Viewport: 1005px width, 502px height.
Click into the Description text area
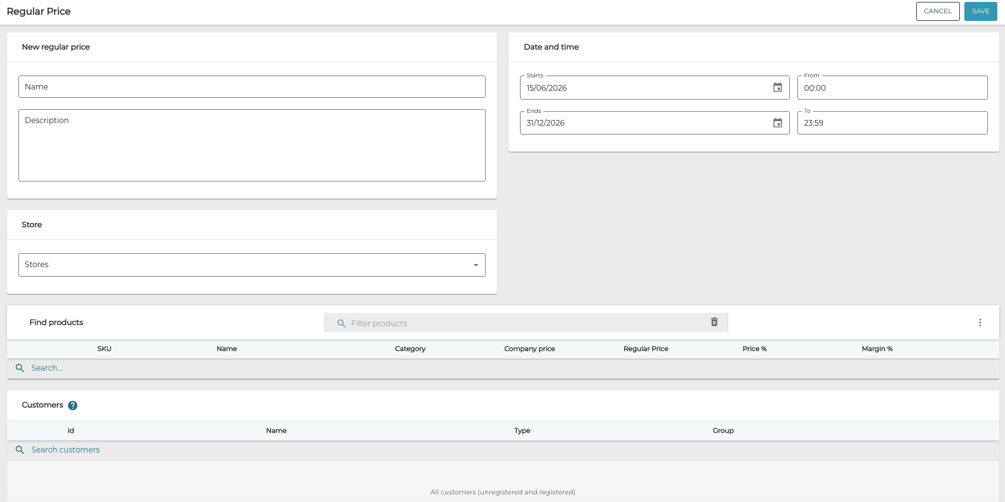pyautogui.click(x=252, y=145)
